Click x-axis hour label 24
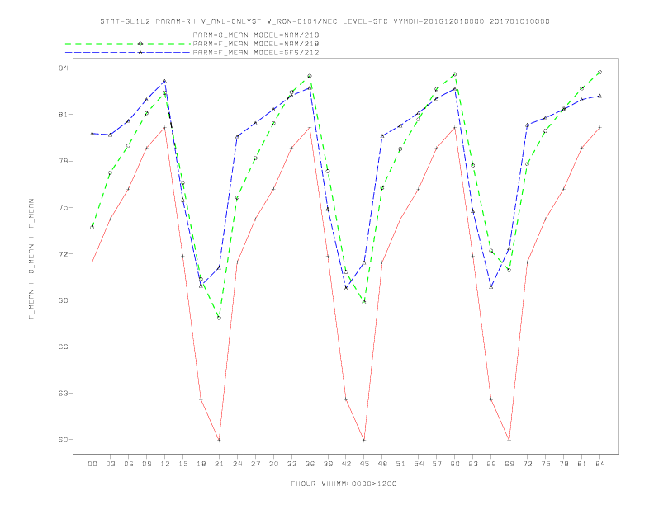 [x=237, y=464]
